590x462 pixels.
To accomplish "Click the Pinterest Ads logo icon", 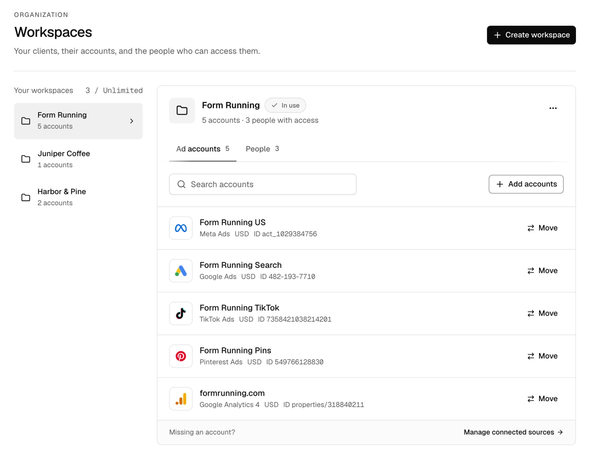I will pos(181,356).
